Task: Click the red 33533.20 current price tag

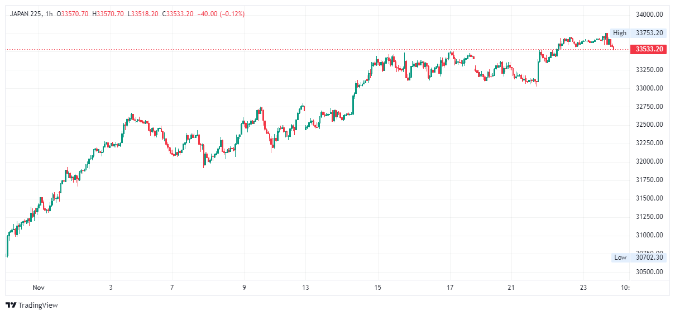Action: pyautogui.click(x=648, y=49)
